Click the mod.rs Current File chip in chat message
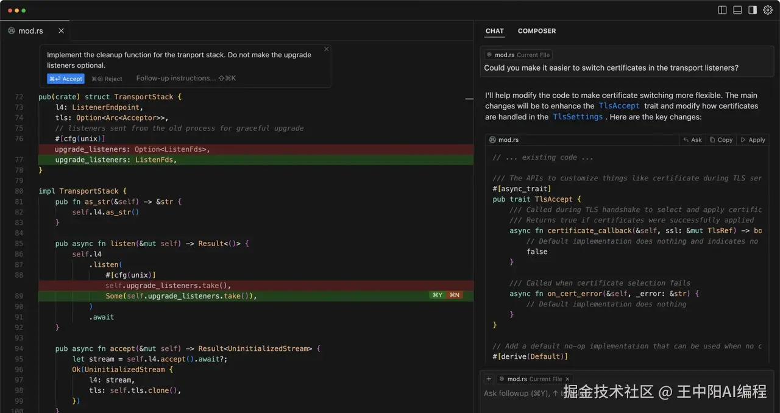The height and width of the screenshot is (413, 780). [x=518, y=55]
